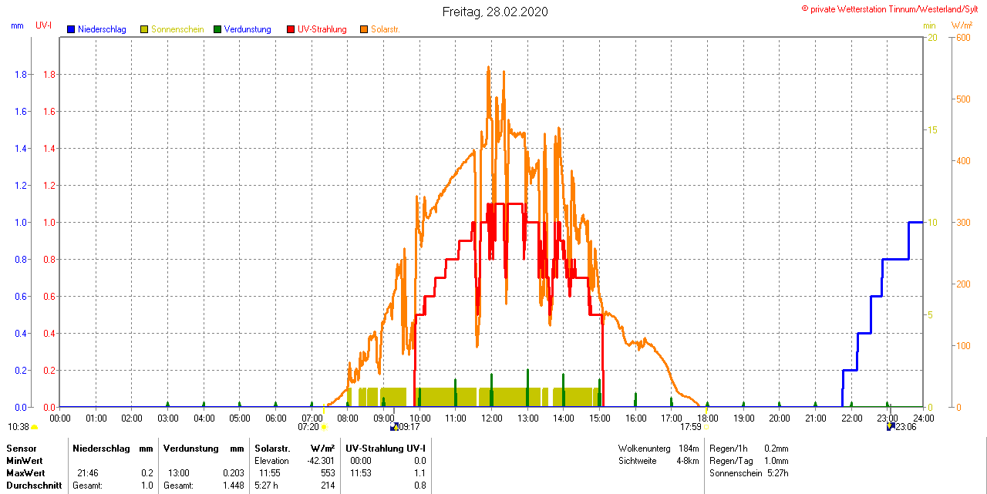Click the red UV-I axis unit label

(44, 25)
